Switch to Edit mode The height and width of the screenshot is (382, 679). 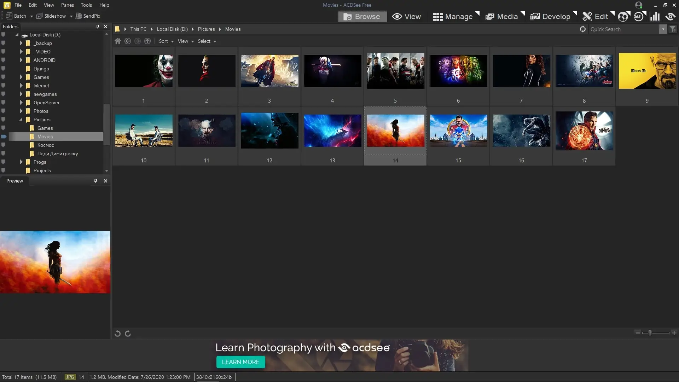click(595, 17)
